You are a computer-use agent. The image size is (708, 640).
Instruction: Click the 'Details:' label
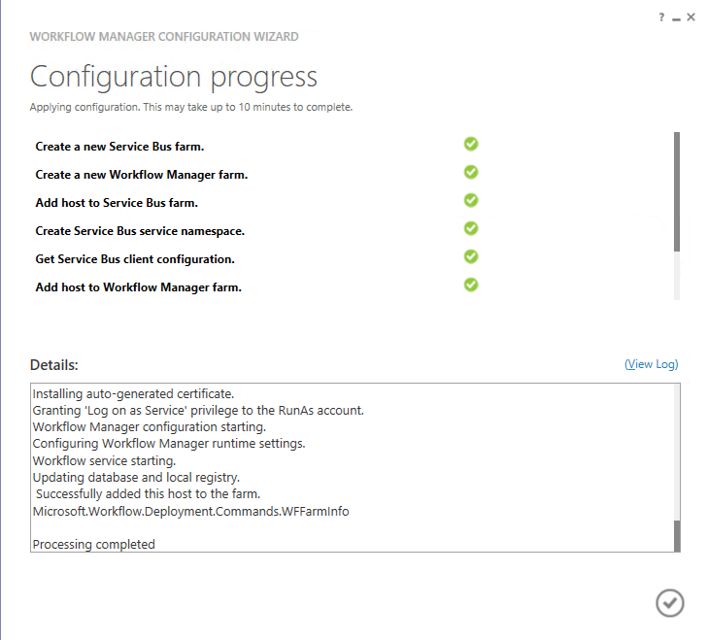pyautogui.click(x=53, y=365)
